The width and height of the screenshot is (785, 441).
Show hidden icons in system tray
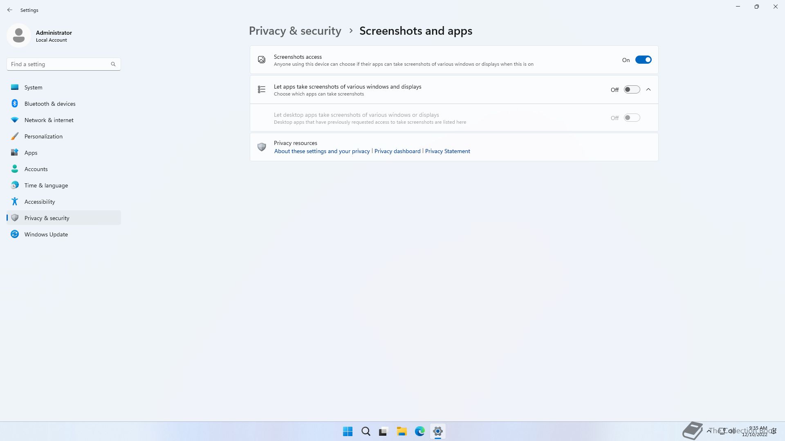(x=709, y=431)
